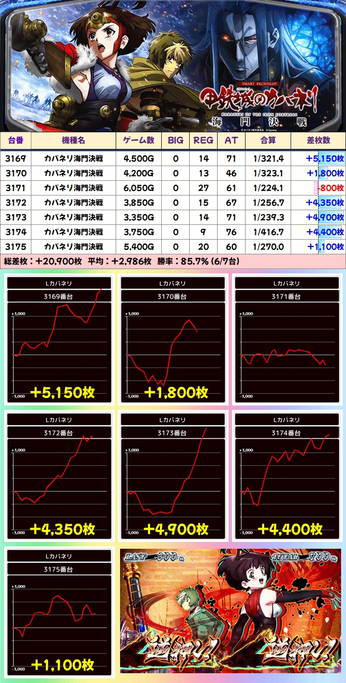Open the 3170番台 slump graph
The height and width of the screenshot is (683, 346).
(173, 339)
